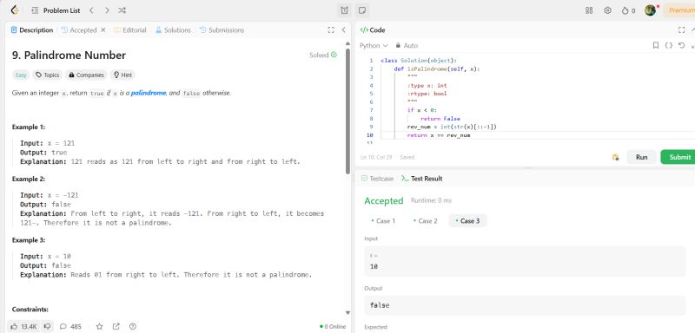Open the timer alarm clock icon
Screen dimensions: 695x333
tap(344, 10)
